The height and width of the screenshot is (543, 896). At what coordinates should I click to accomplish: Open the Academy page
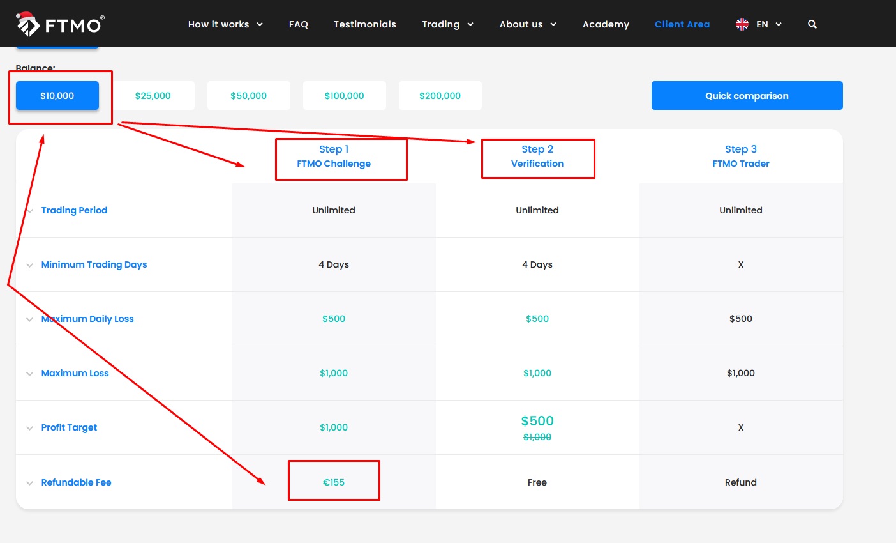point(606,24)
